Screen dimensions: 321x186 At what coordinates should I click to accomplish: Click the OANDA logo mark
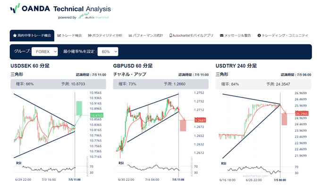[x=15, y=8]
